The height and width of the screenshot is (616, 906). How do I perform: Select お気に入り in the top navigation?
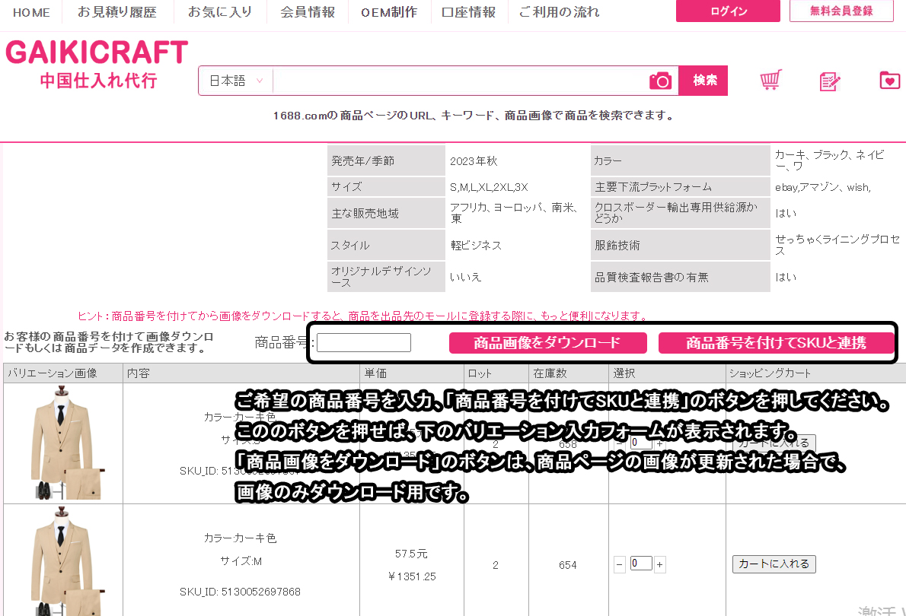220,12
